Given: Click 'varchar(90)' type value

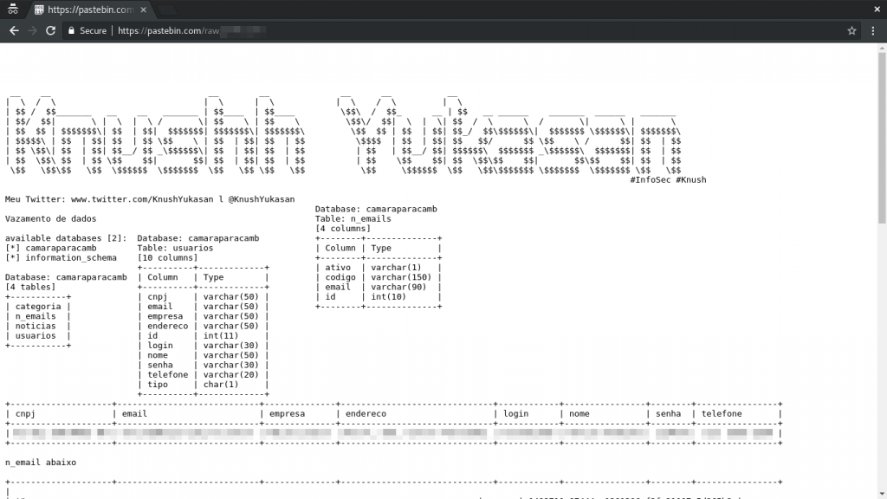Looking at the screenshot, I should (x=398, y=287).
